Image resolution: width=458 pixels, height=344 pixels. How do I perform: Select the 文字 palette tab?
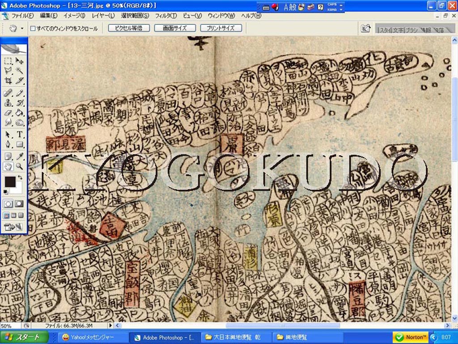(x=398, y=30)
